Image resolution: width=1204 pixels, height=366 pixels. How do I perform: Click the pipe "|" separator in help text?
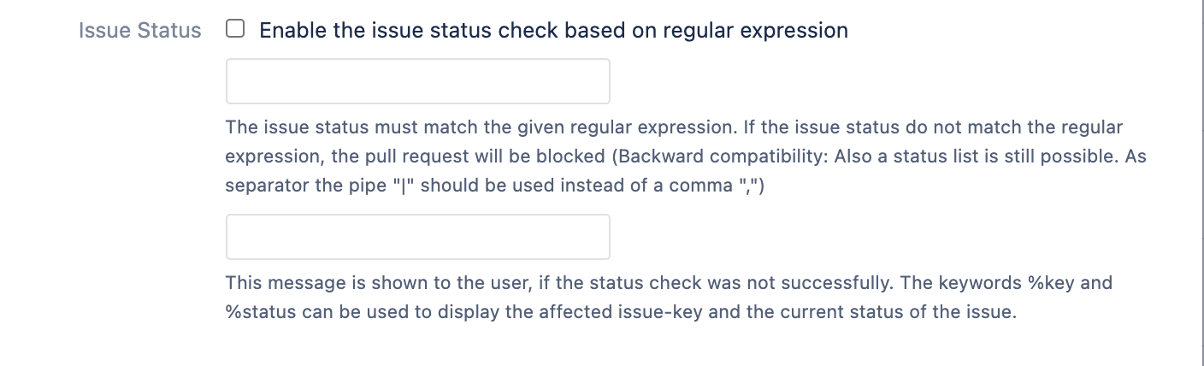point(401,186)
